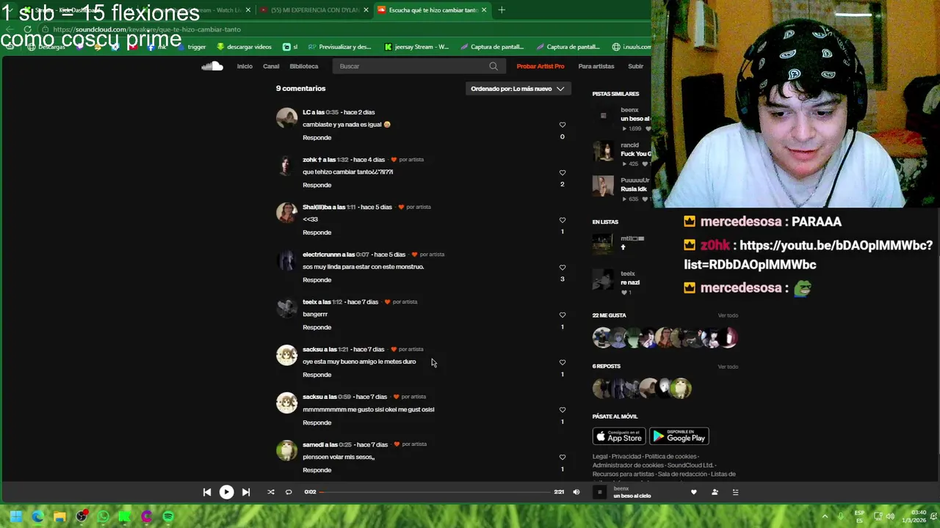Open File Explorer from taskbar
940x528 pixels.
click(59, 516)
